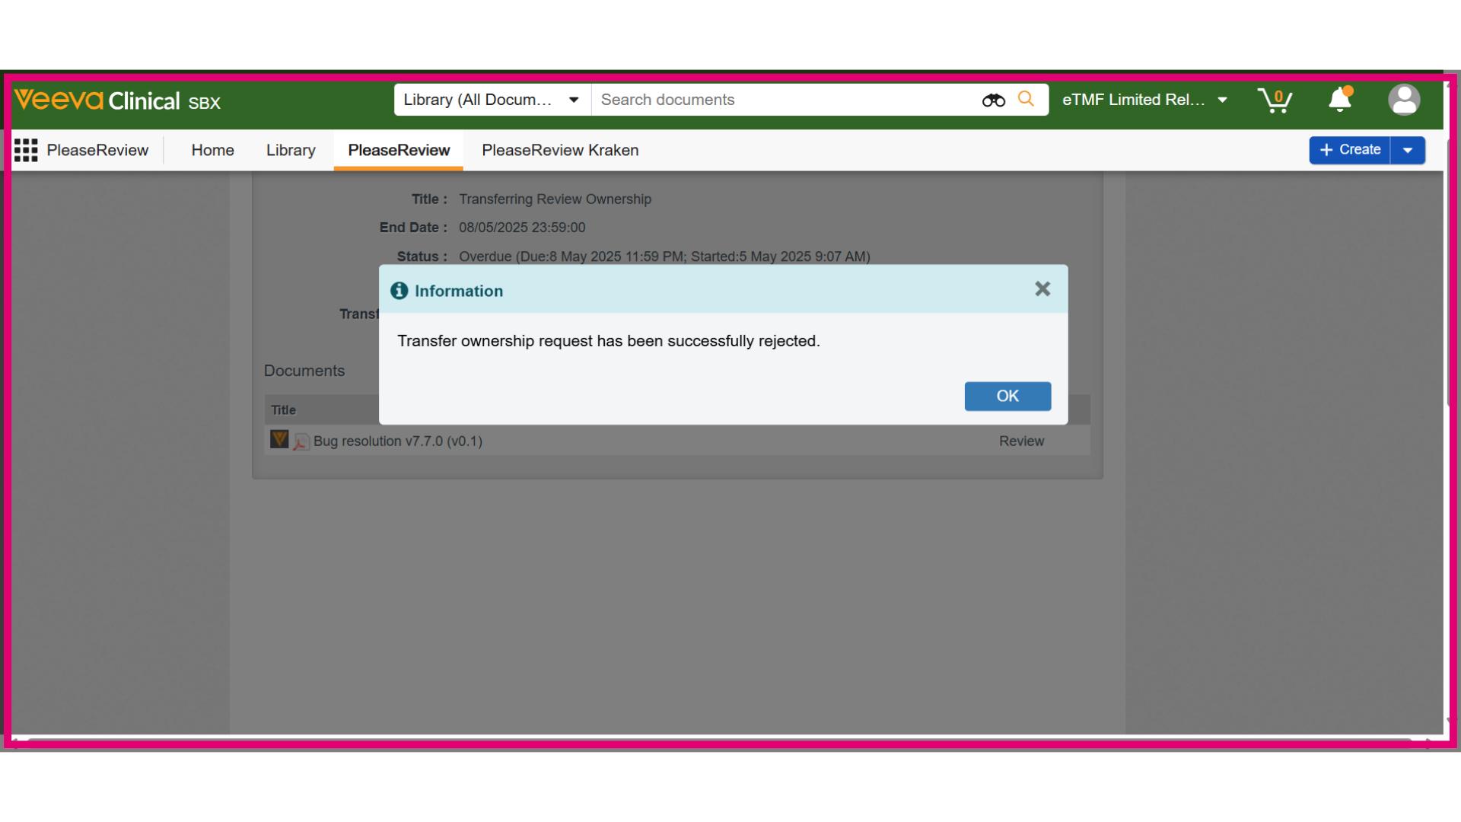Click the Create button

[1350, 150]
